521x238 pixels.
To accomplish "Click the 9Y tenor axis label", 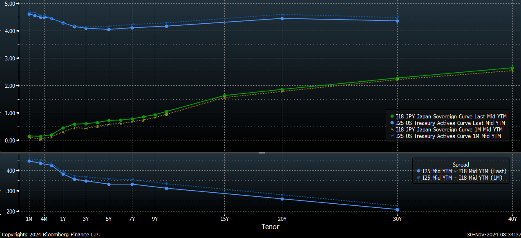I will point(155,219).
